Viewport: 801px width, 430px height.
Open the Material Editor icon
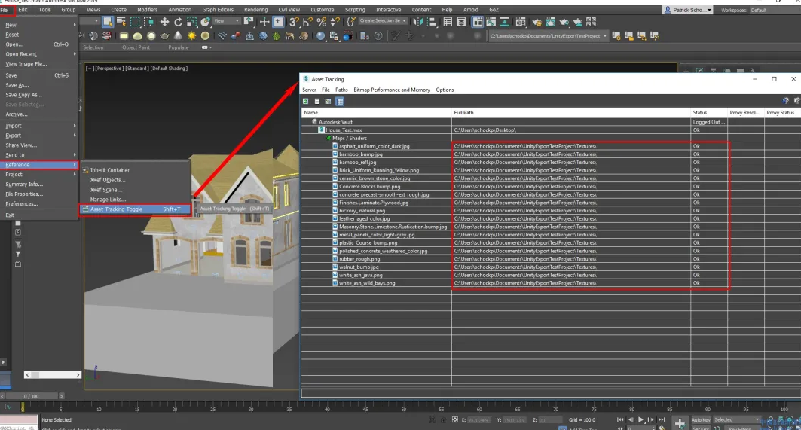(x=521, y=21)
